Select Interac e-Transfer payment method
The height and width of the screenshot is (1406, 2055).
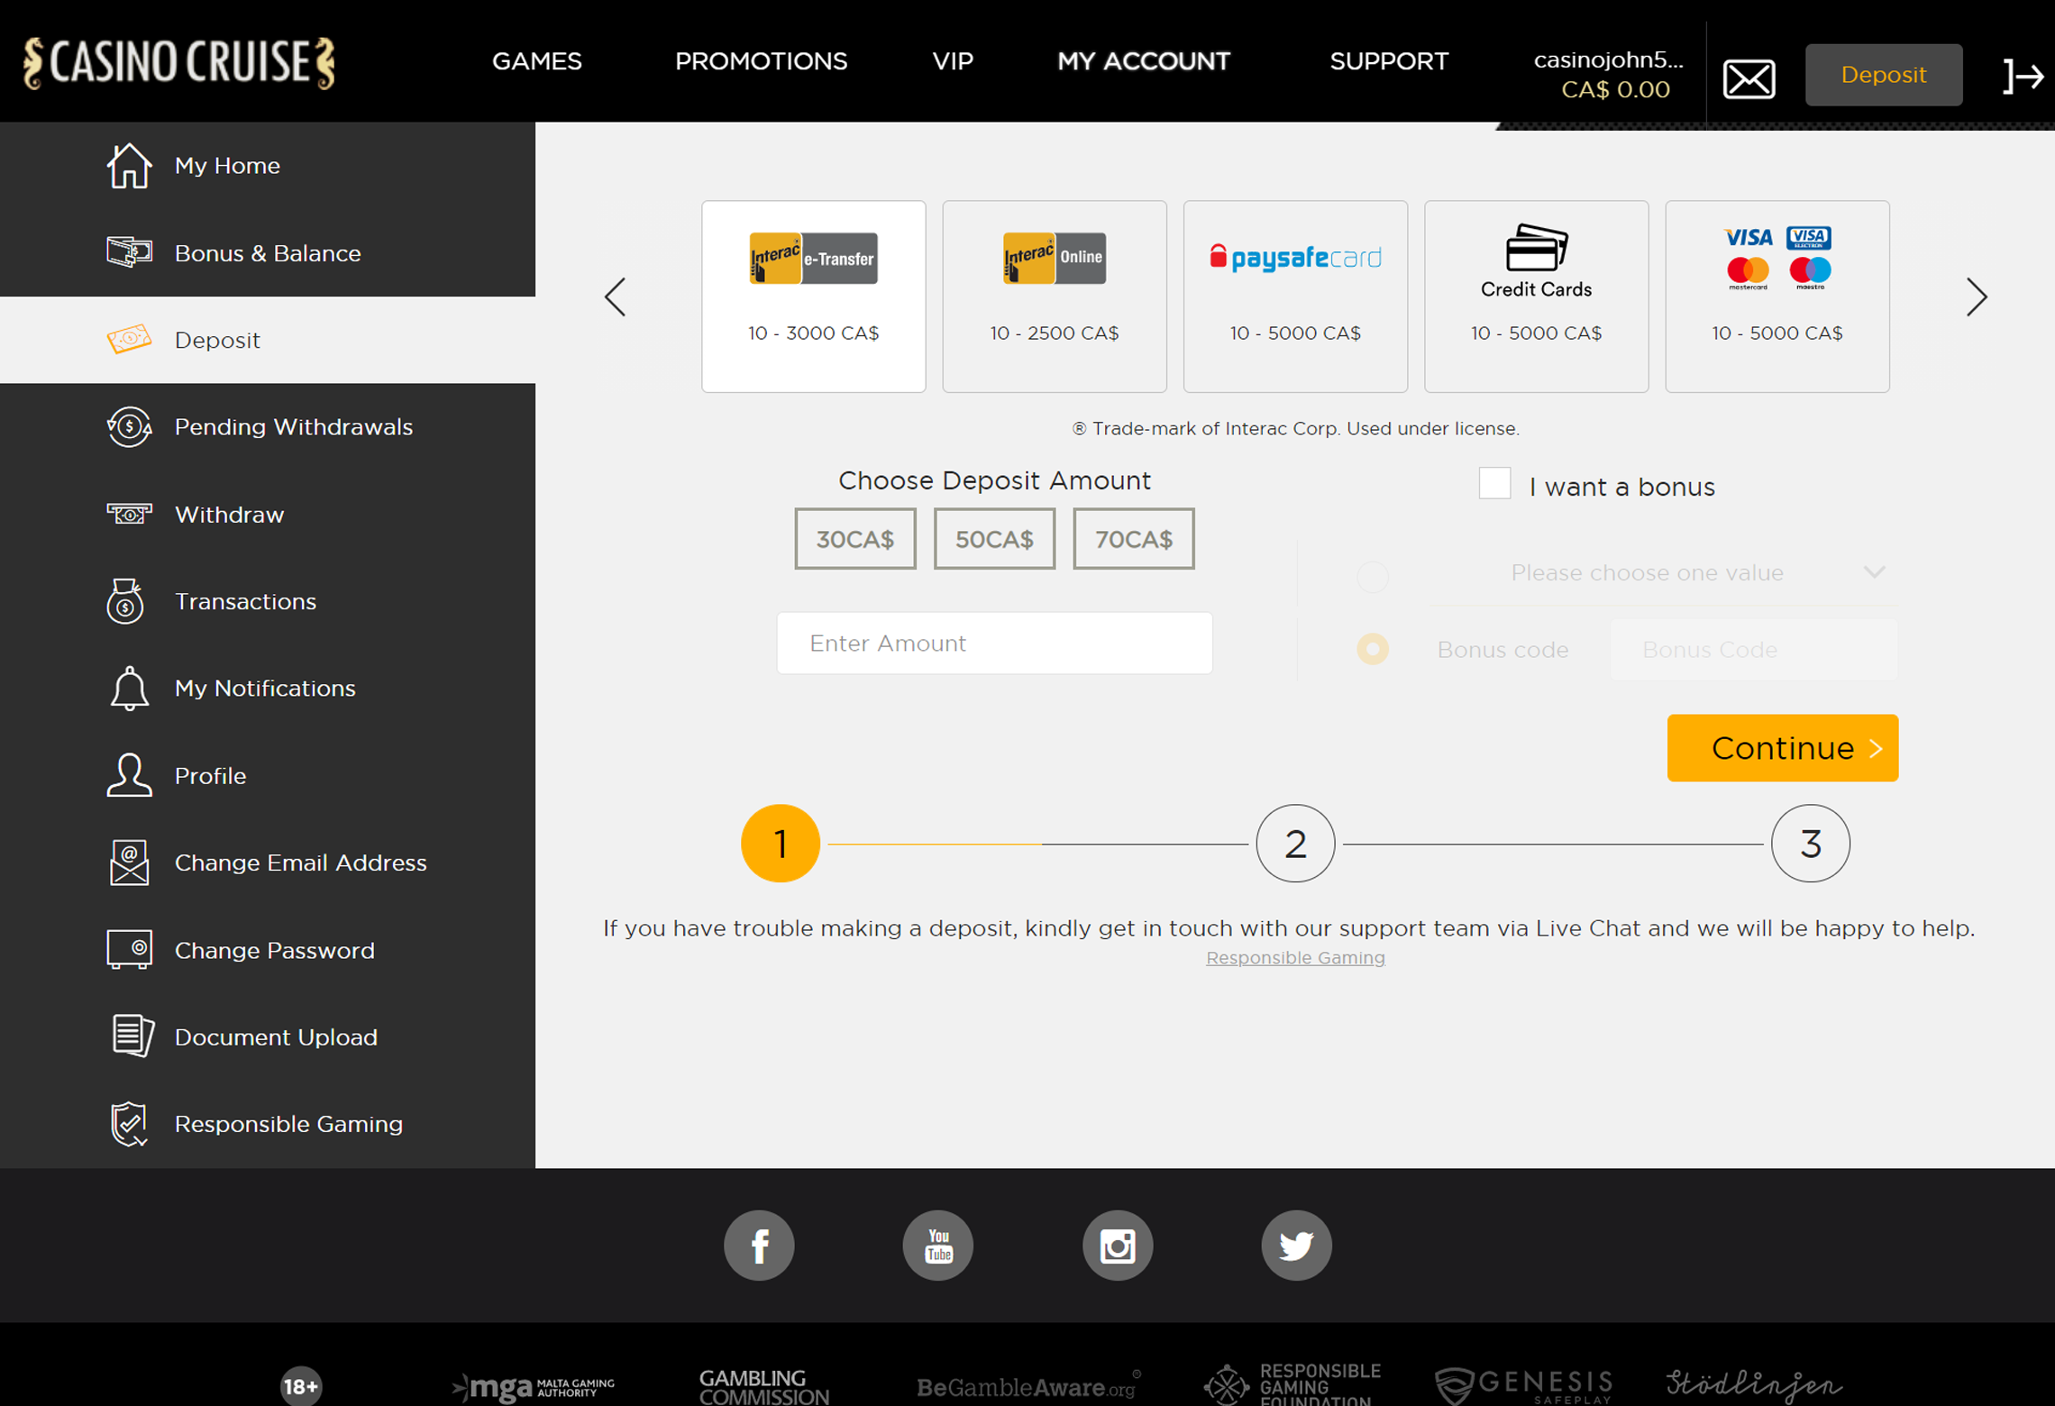[x=813, y=297]
